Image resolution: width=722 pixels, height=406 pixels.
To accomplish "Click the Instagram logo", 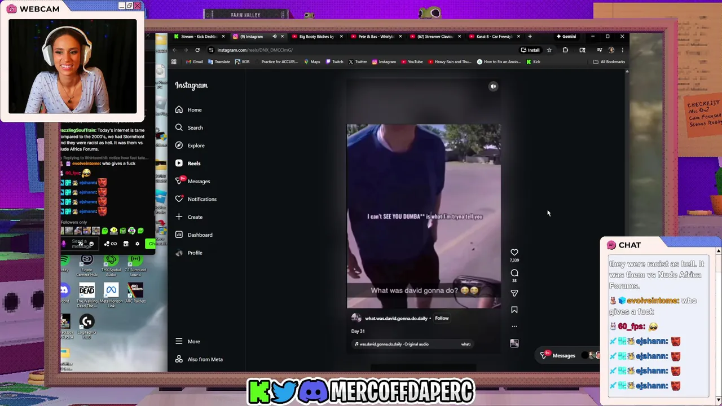I will tap(191, 86).
